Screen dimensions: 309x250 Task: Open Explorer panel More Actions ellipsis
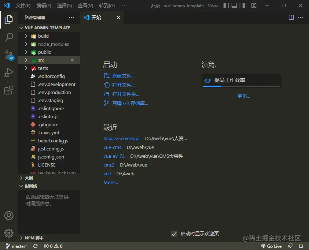71,18
